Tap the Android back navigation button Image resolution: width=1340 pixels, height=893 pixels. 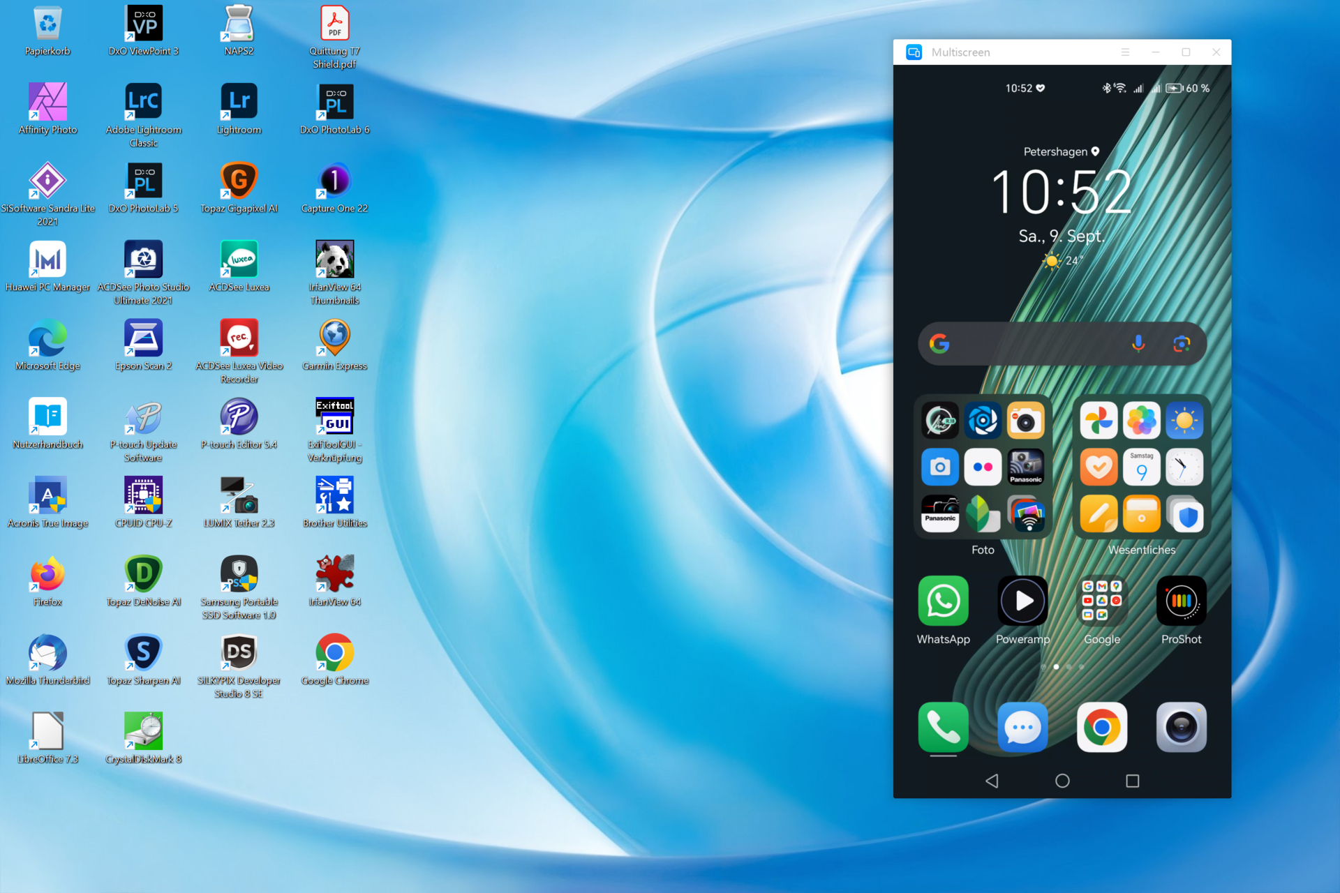pyautogui.click(x=992, y=781)
